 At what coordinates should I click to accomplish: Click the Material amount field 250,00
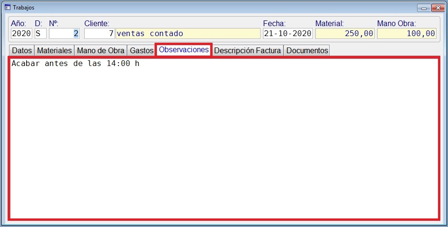(x=345, y=34)
